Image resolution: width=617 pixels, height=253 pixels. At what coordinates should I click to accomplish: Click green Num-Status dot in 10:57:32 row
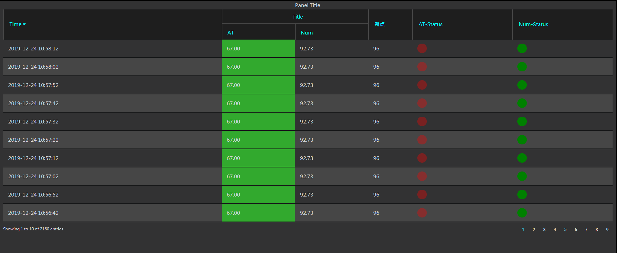point(522,121)
